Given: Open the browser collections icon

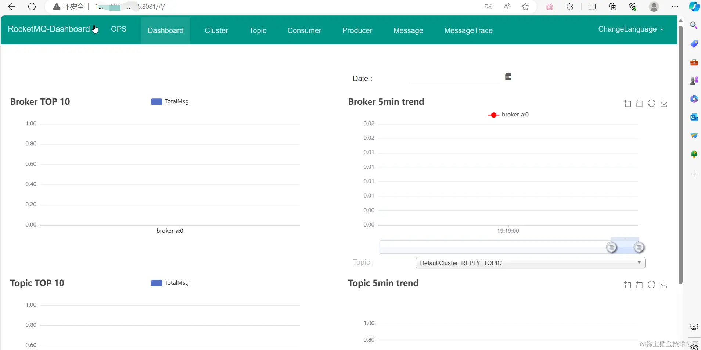Looking at the screenshot, I should click(612, 7).
